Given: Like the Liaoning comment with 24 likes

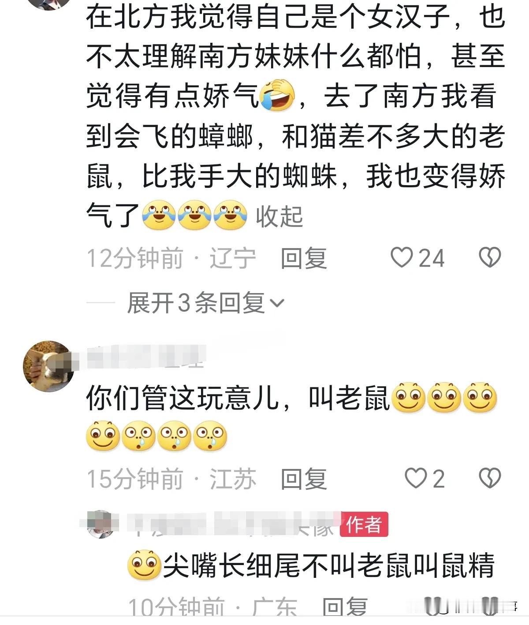Looking at the screenshot, I should (402, 257).
